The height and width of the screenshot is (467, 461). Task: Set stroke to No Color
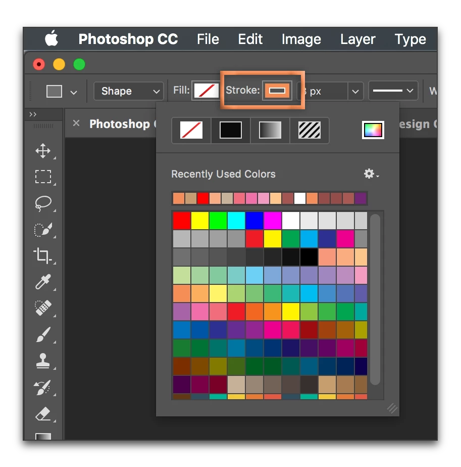point(191,130)
